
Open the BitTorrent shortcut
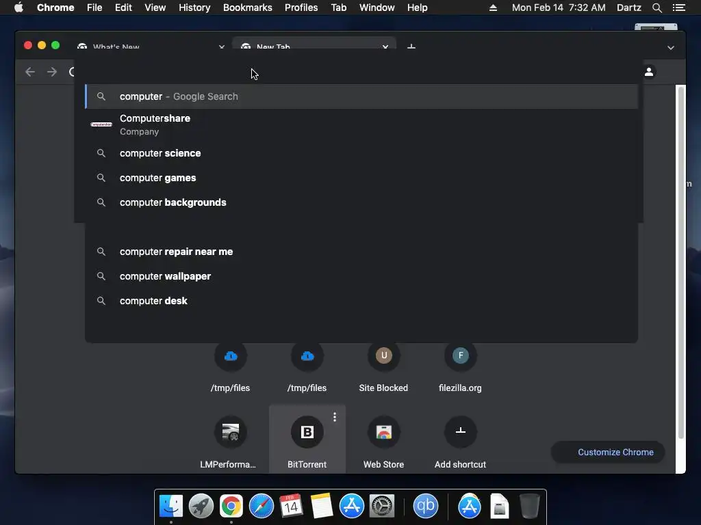[307, 440]
